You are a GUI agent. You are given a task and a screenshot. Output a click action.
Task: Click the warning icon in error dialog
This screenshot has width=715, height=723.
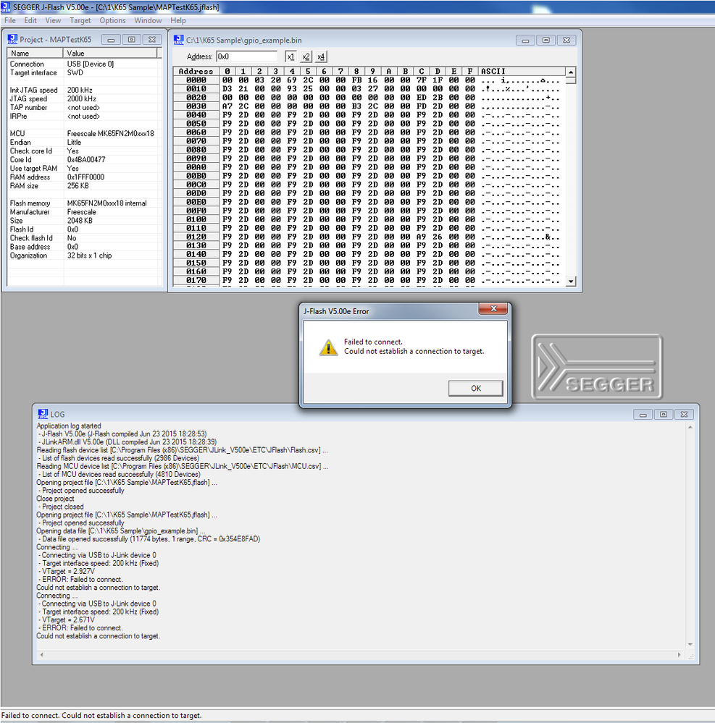pos(328,347)
